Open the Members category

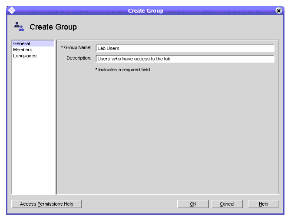pyautogui.click(x=33, y=50)
